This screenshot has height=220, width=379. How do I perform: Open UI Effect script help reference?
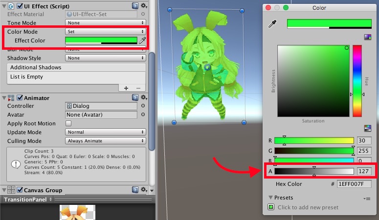135,6
